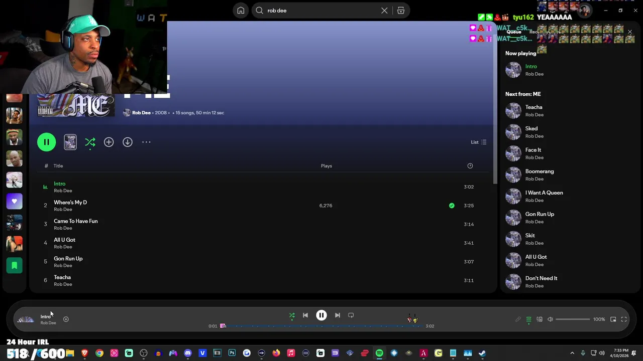Mute the volume with speaker icon
The height and width of the screenshot is (361, 643).
[x=551, y=319]
